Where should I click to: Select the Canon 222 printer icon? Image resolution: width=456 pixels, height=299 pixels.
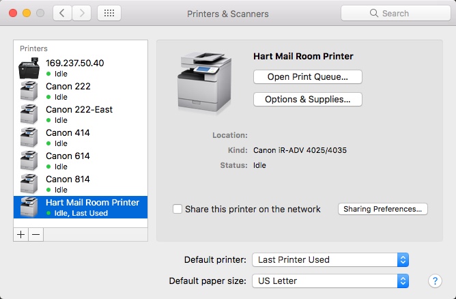(29, 91)
